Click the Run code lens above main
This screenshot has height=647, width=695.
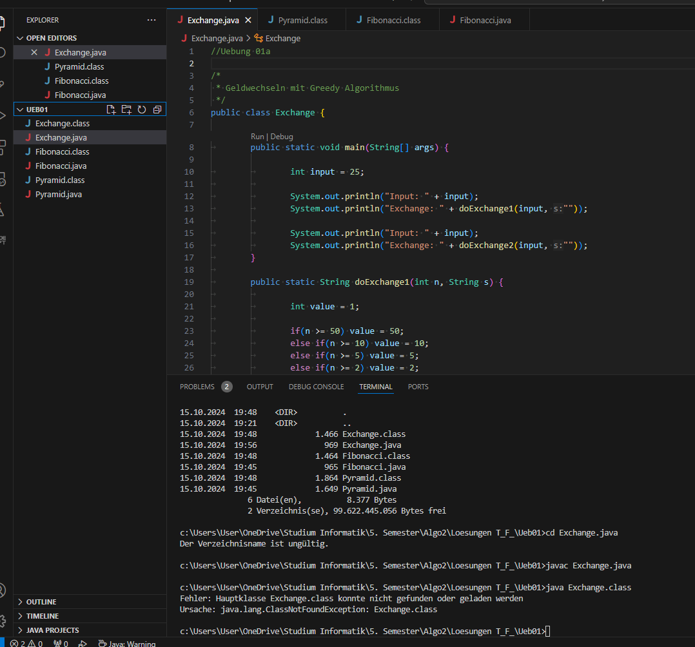click(x=257, y=136)
